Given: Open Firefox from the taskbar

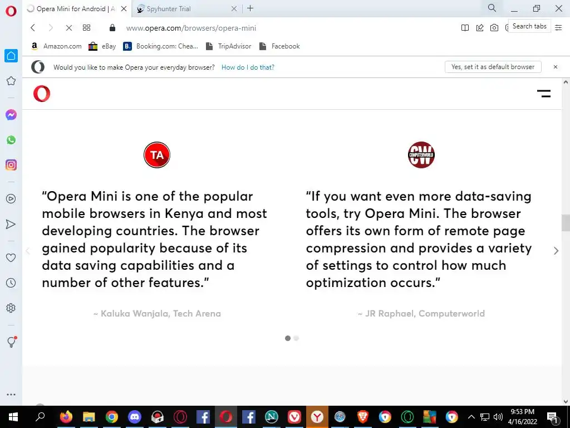Looking at the screenshot, I should coord(66,417).
